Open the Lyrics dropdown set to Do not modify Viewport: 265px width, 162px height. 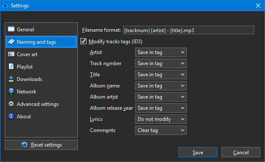tap(161, 119)
